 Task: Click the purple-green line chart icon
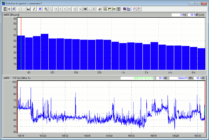[139, 9]
